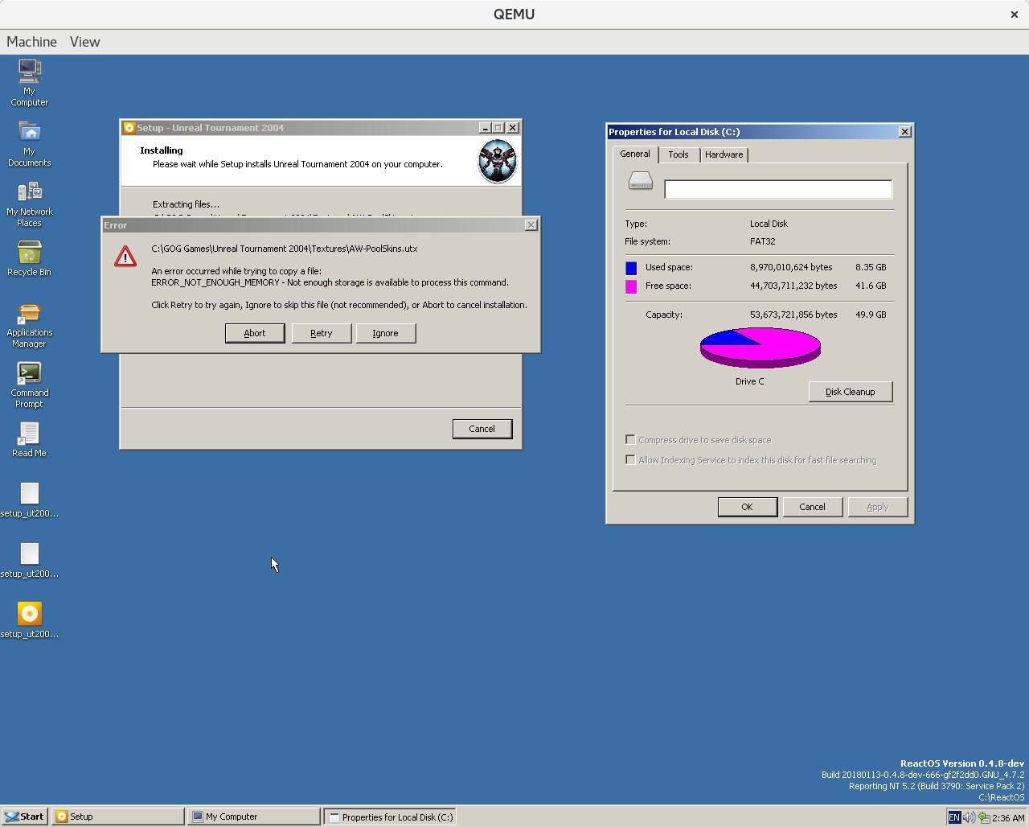Select the yellow disc setup_ut200 installer icon
This screenshot has height=827, width=1029.
pos(30,619)
